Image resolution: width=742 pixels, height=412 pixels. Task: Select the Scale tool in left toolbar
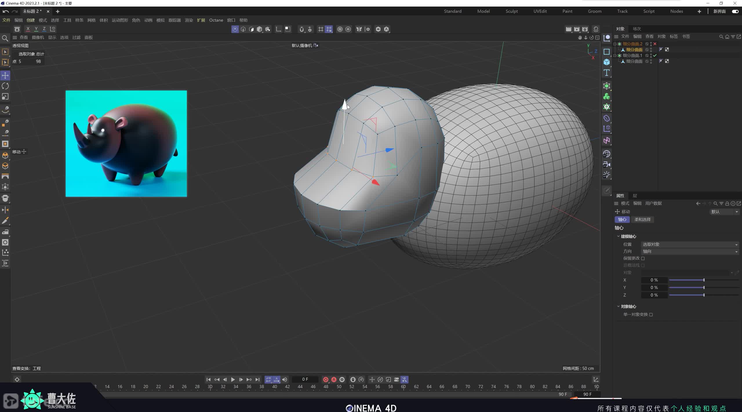pos(5,96)
